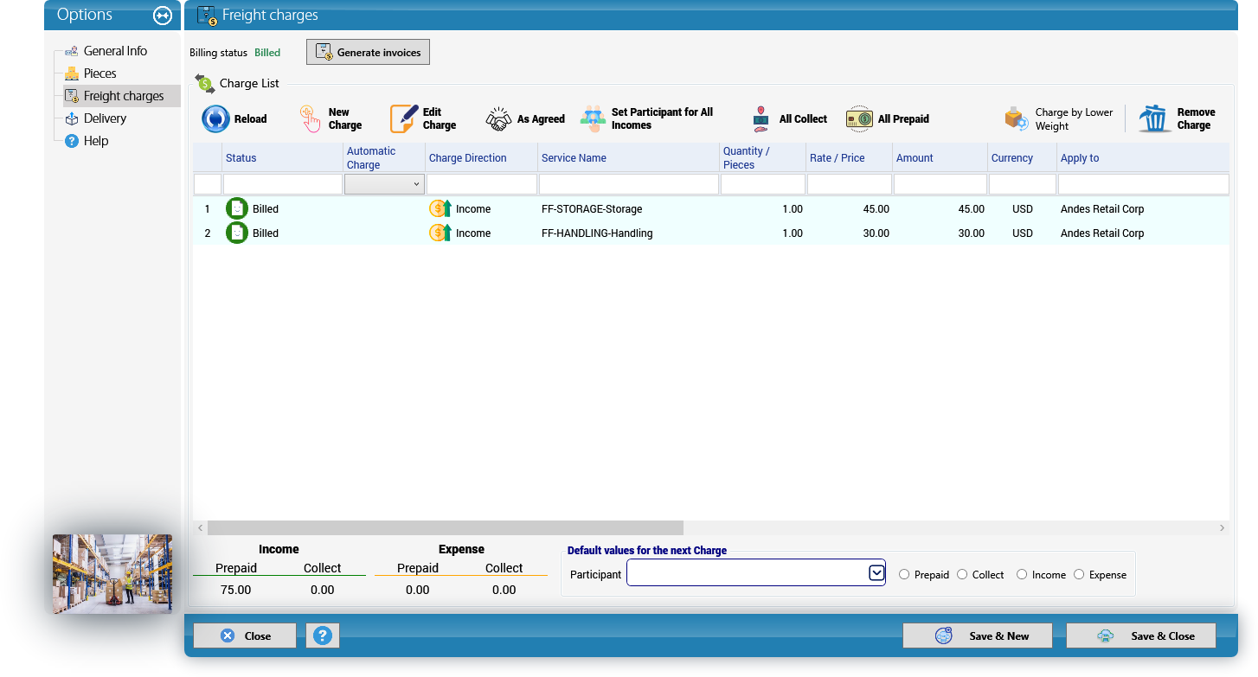This screenshot has width=1258, height=677.
Task: Add a New Charge
Action: click(331, 118)
